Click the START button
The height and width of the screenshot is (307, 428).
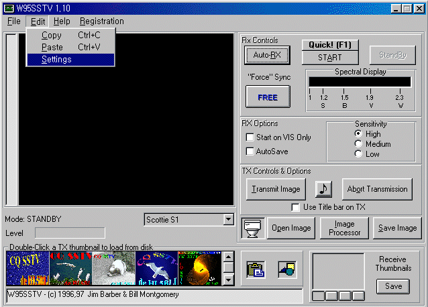point(330,58)
